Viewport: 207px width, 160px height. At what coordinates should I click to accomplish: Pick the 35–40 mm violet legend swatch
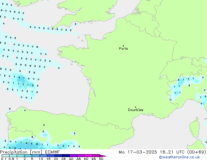click(81, 156)
